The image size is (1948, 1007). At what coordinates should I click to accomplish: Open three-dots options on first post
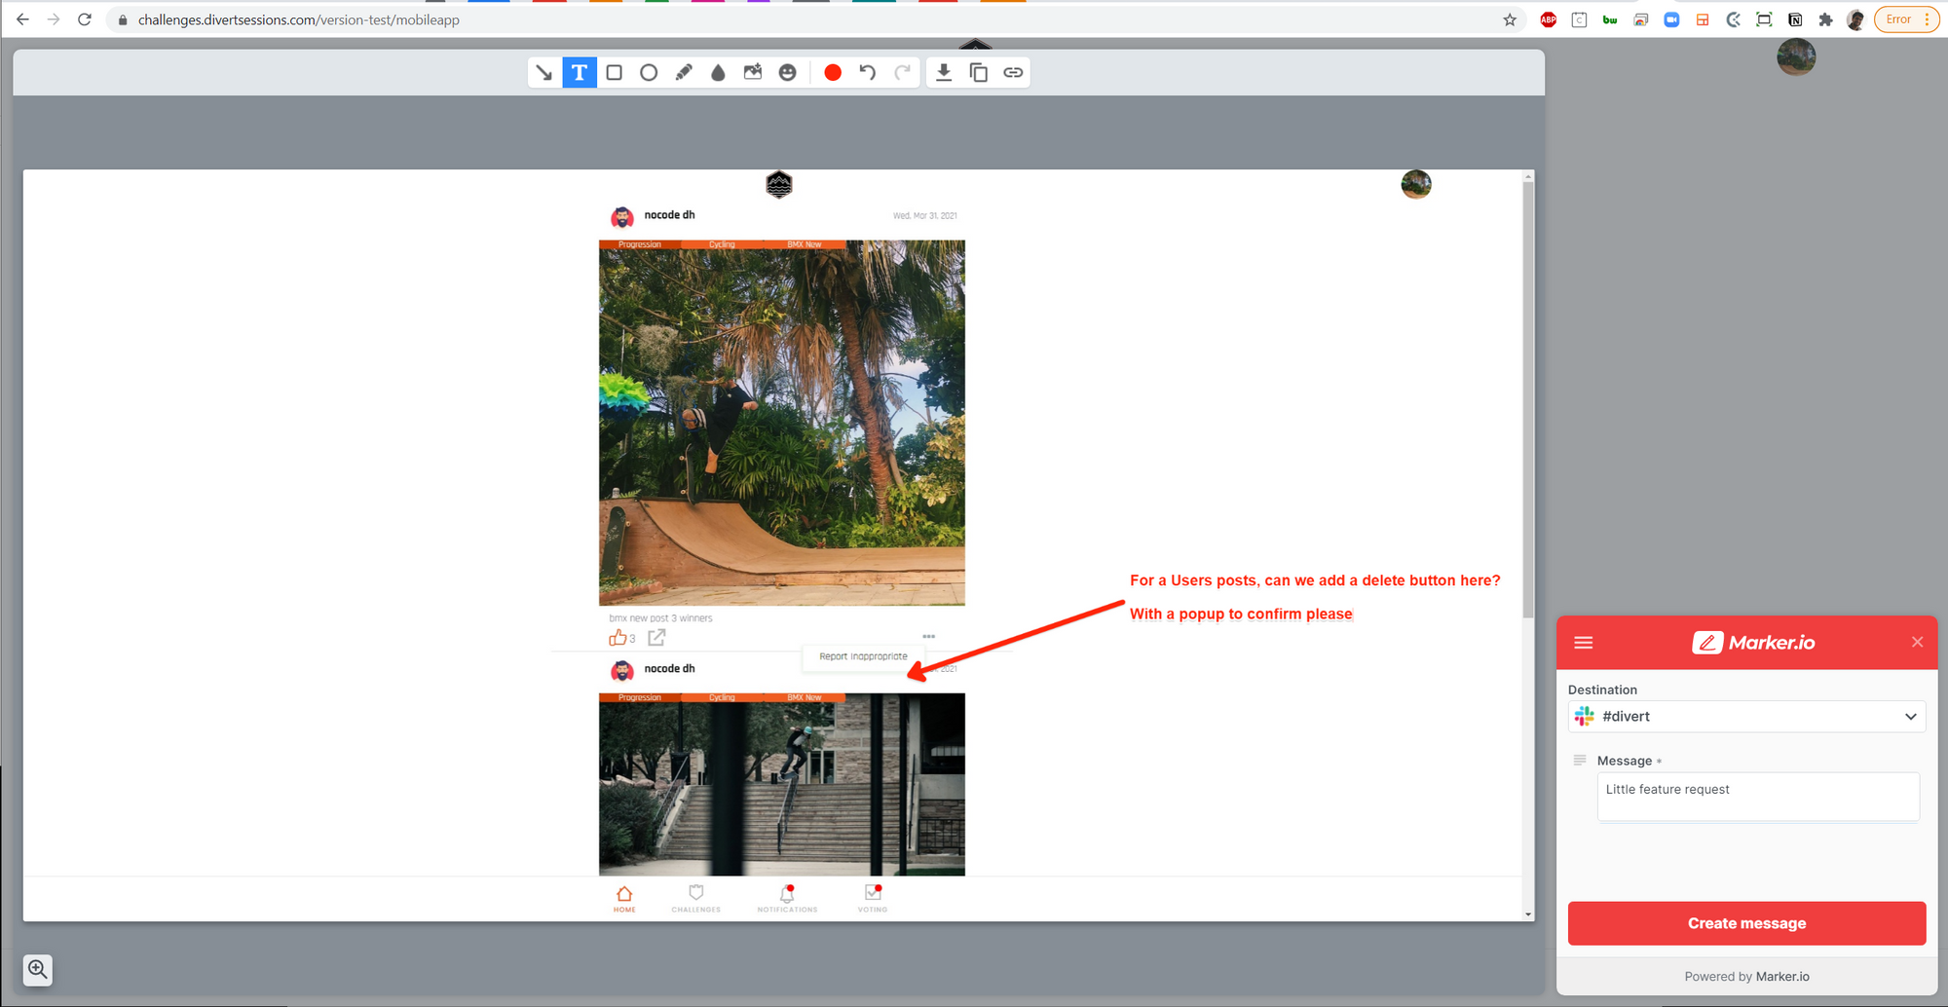pos(928,637)
